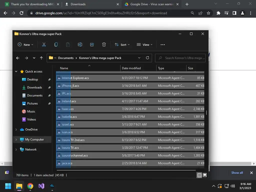The image size is (256, 192).
Task: Open the Sort dropdown menu
Action: [122, 44]
